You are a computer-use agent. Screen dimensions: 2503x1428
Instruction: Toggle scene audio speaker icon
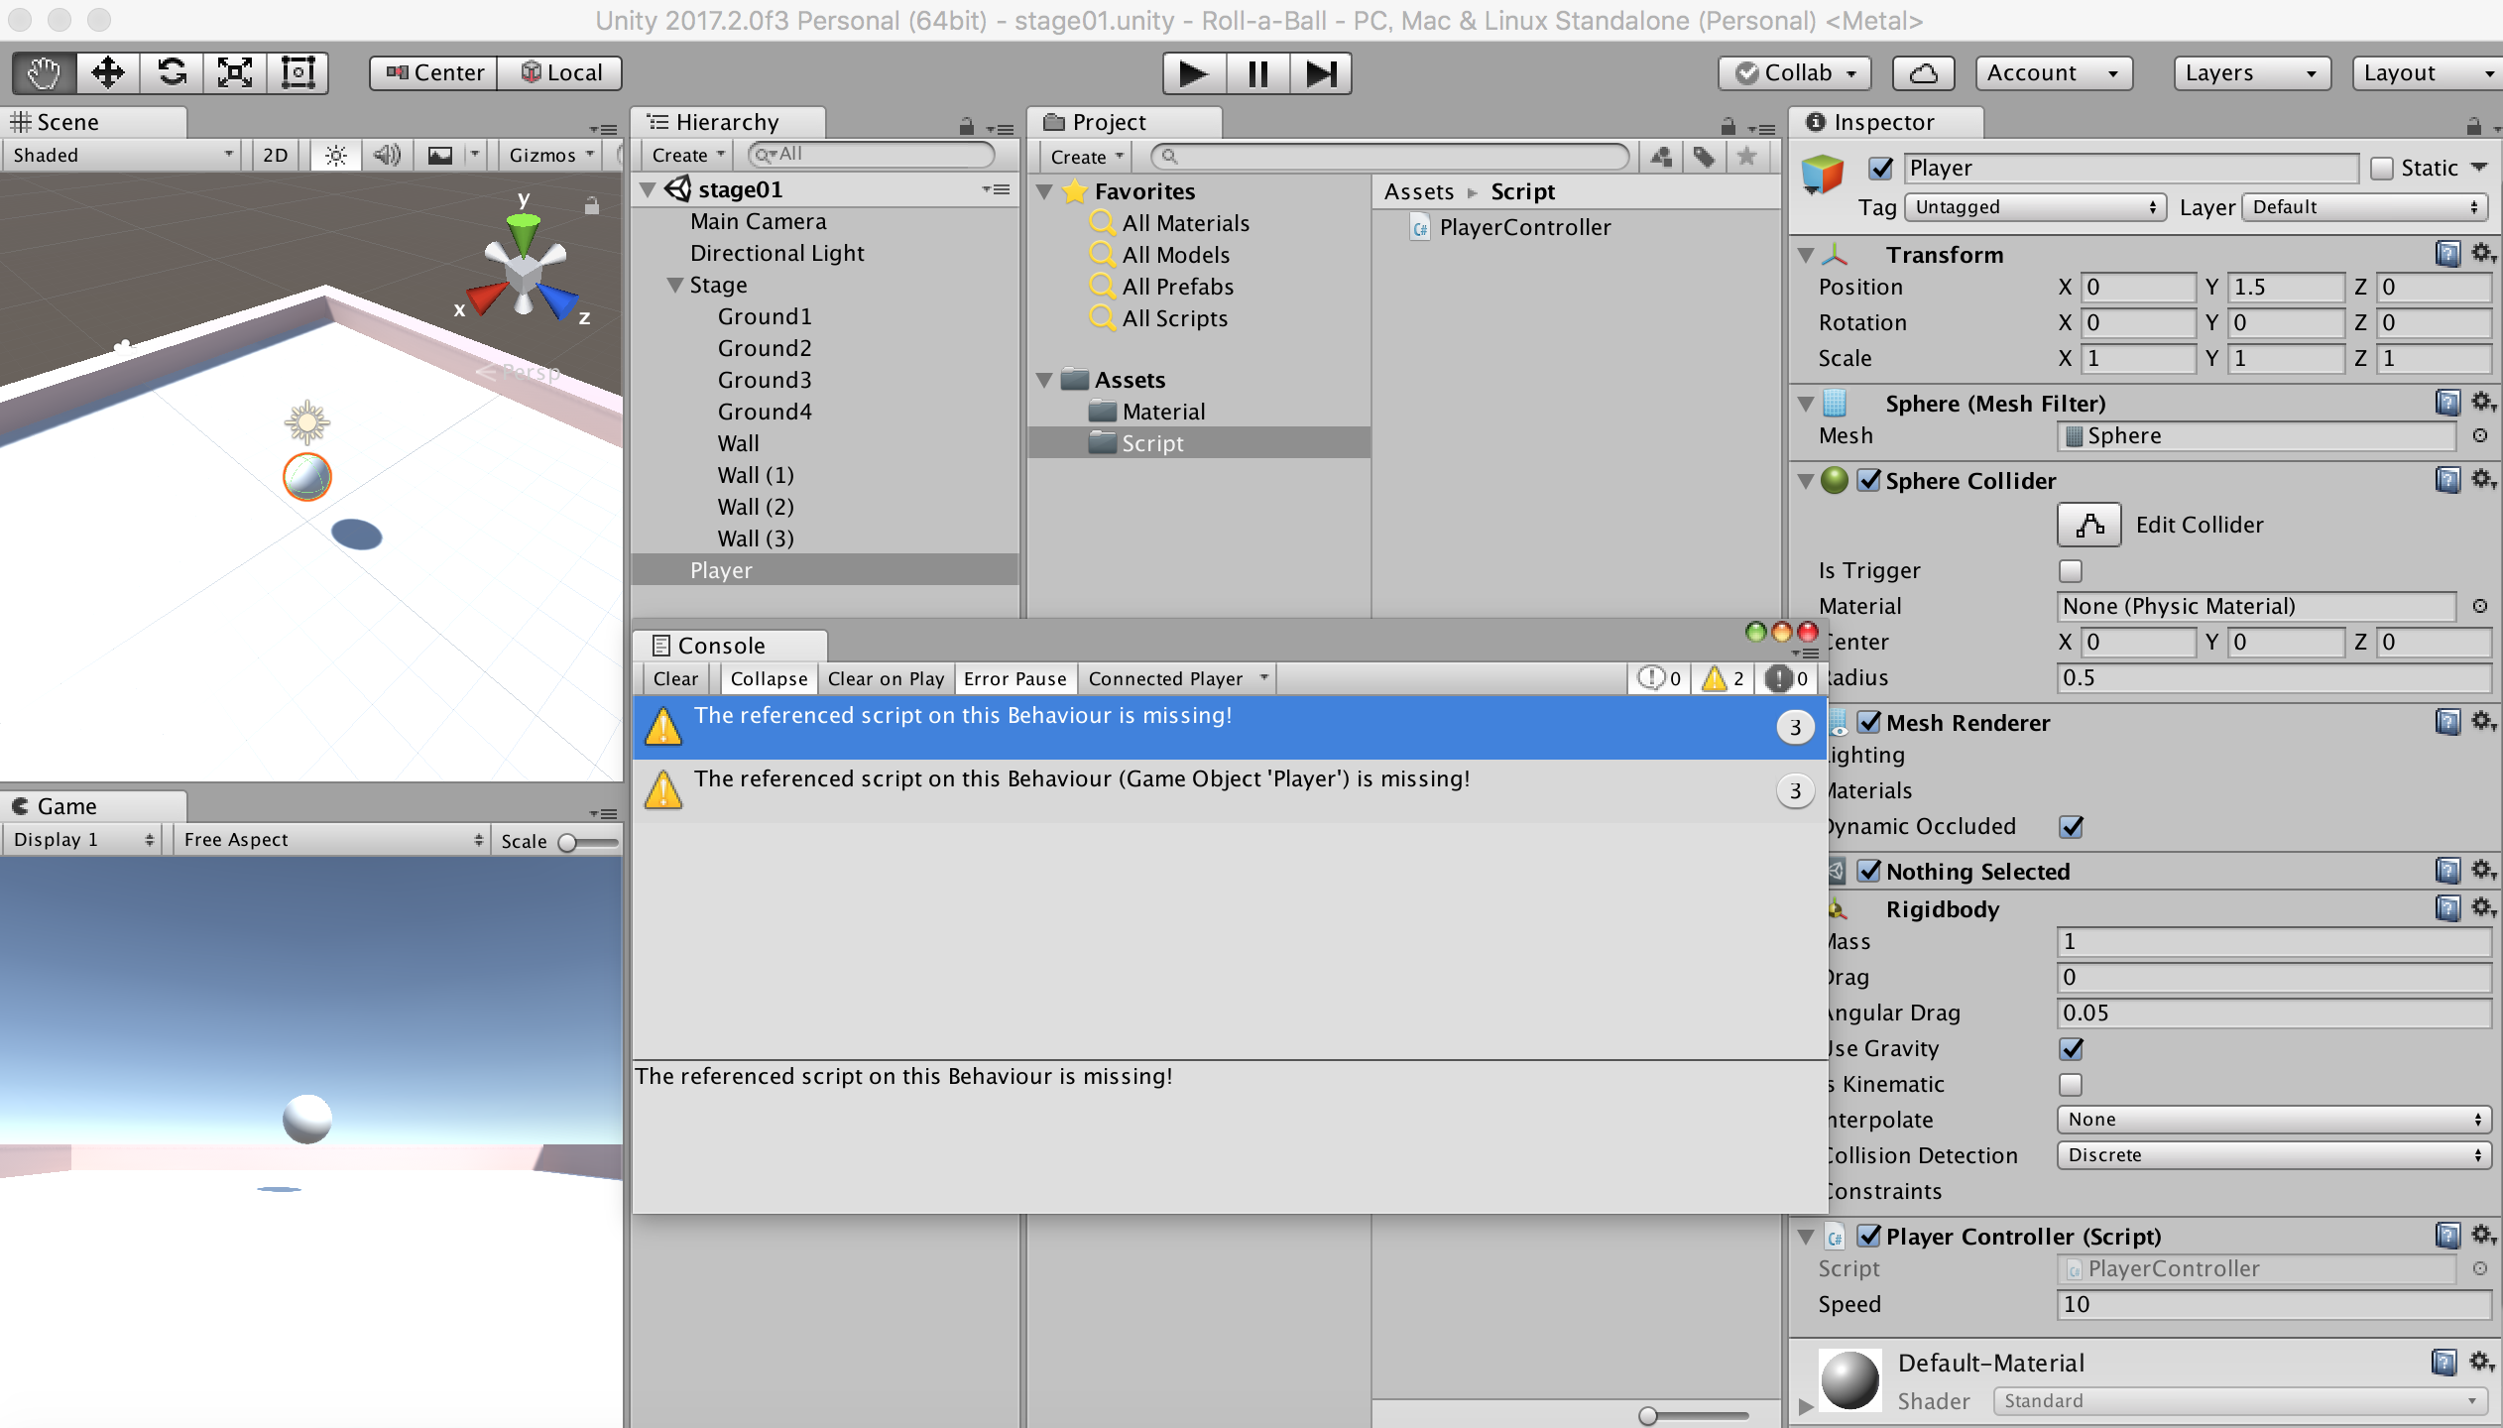(x=387, y=155)
